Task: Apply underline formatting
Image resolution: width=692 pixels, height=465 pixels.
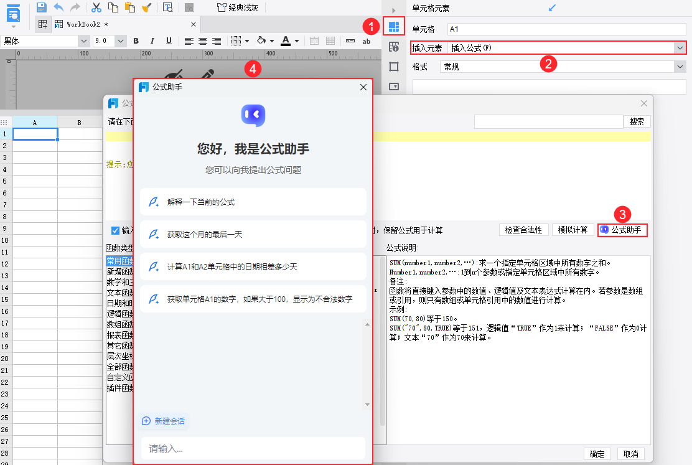Action: [169, 41]
